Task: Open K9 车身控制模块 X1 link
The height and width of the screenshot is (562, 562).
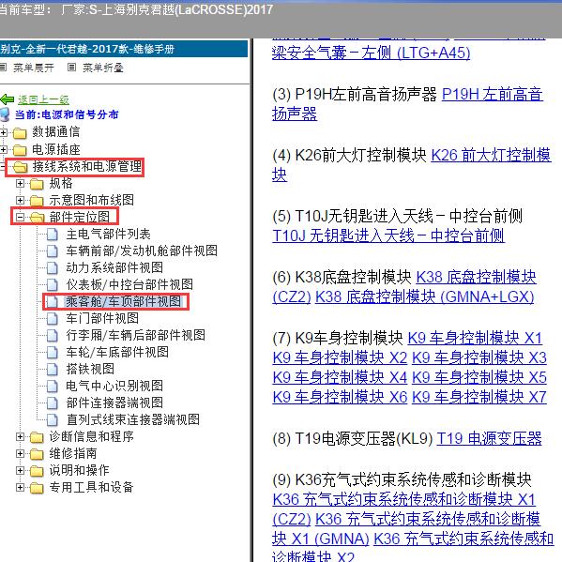Action: [476, 339]
